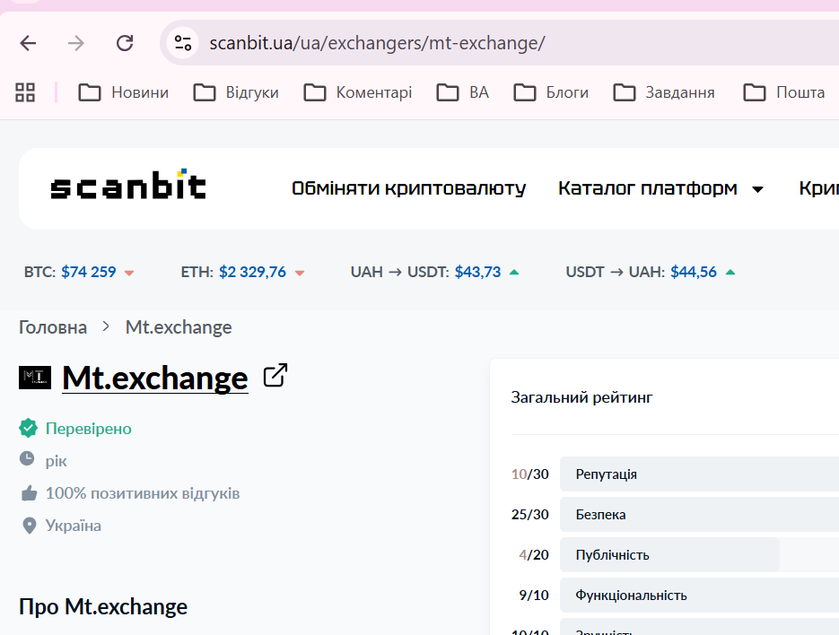Open the Завдання bookmark folder

pyautogui.click(x=664, y=92)
